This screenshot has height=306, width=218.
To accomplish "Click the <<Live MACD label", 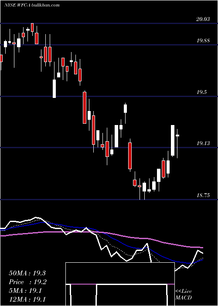I will pyautogui.click(x=184, y=294).
